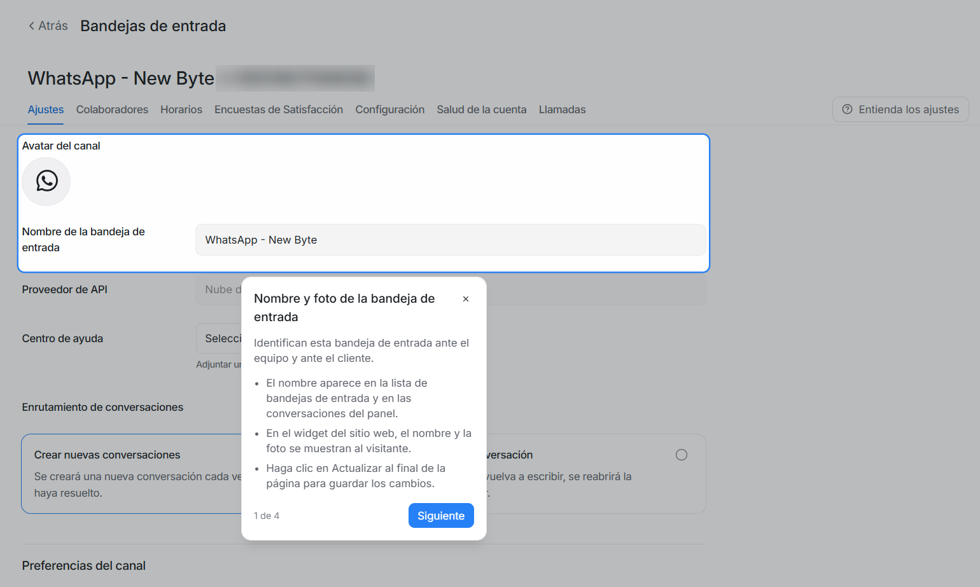980x587 pixels.
Task: Click the WhatsApp - New Byte page heading
Action: coord(121,78)
